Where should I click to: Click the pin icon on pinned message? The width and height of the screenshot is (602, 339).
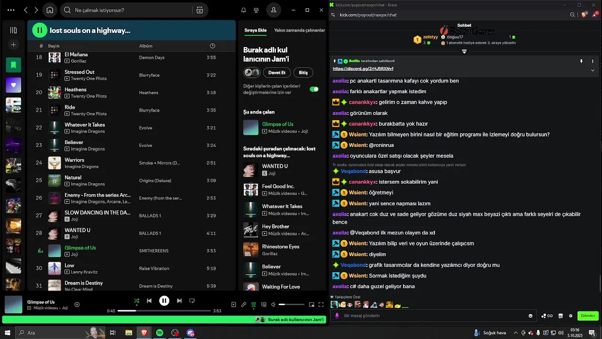click(581, 61)
